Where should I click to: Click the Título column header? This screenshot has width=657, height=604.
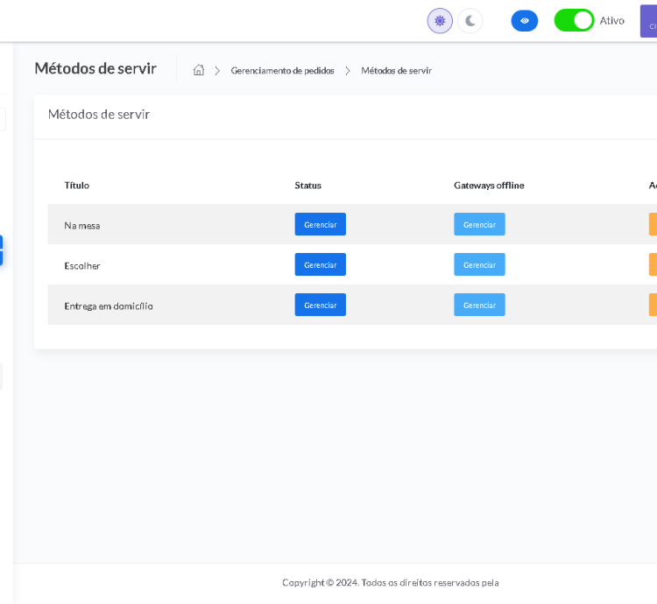coord(77,186)
